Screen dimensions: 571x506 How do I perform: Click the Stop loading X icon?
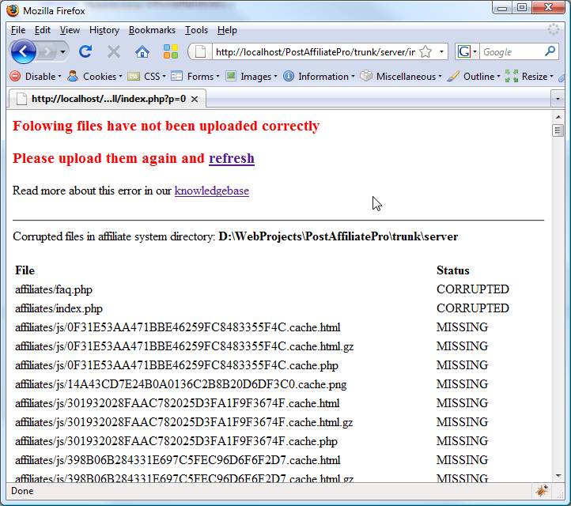click(114, 51)
